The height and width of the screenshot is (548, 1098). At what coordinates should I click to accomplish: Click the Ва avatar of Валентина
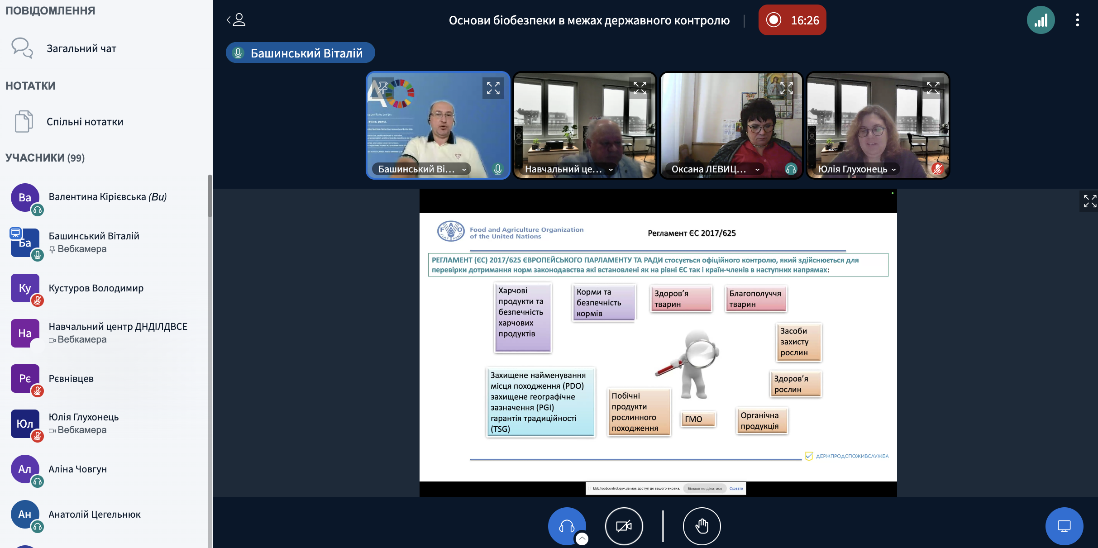pos(25,197)
